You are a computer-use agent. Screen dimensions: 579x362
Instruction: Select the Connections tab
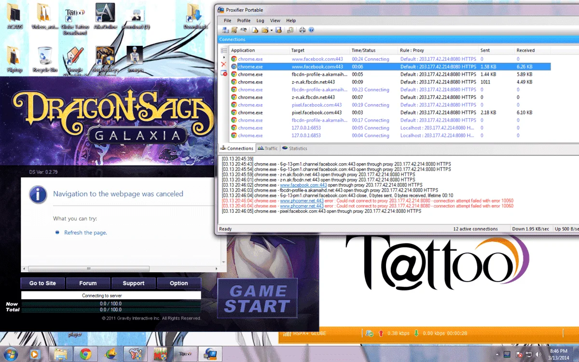[x=236, y=148]
